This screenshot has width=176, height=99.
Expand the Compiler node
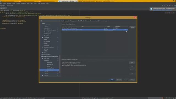point(43,76)
